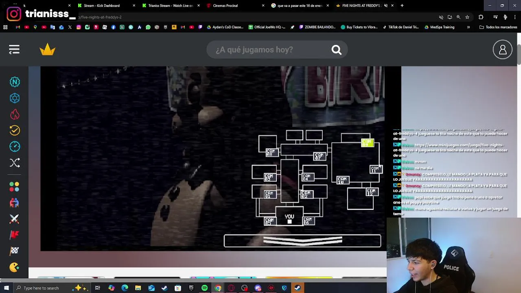The image size is (521, 293).
Task: Switch to camera CAM 12 on map
Action: point(372,192)
